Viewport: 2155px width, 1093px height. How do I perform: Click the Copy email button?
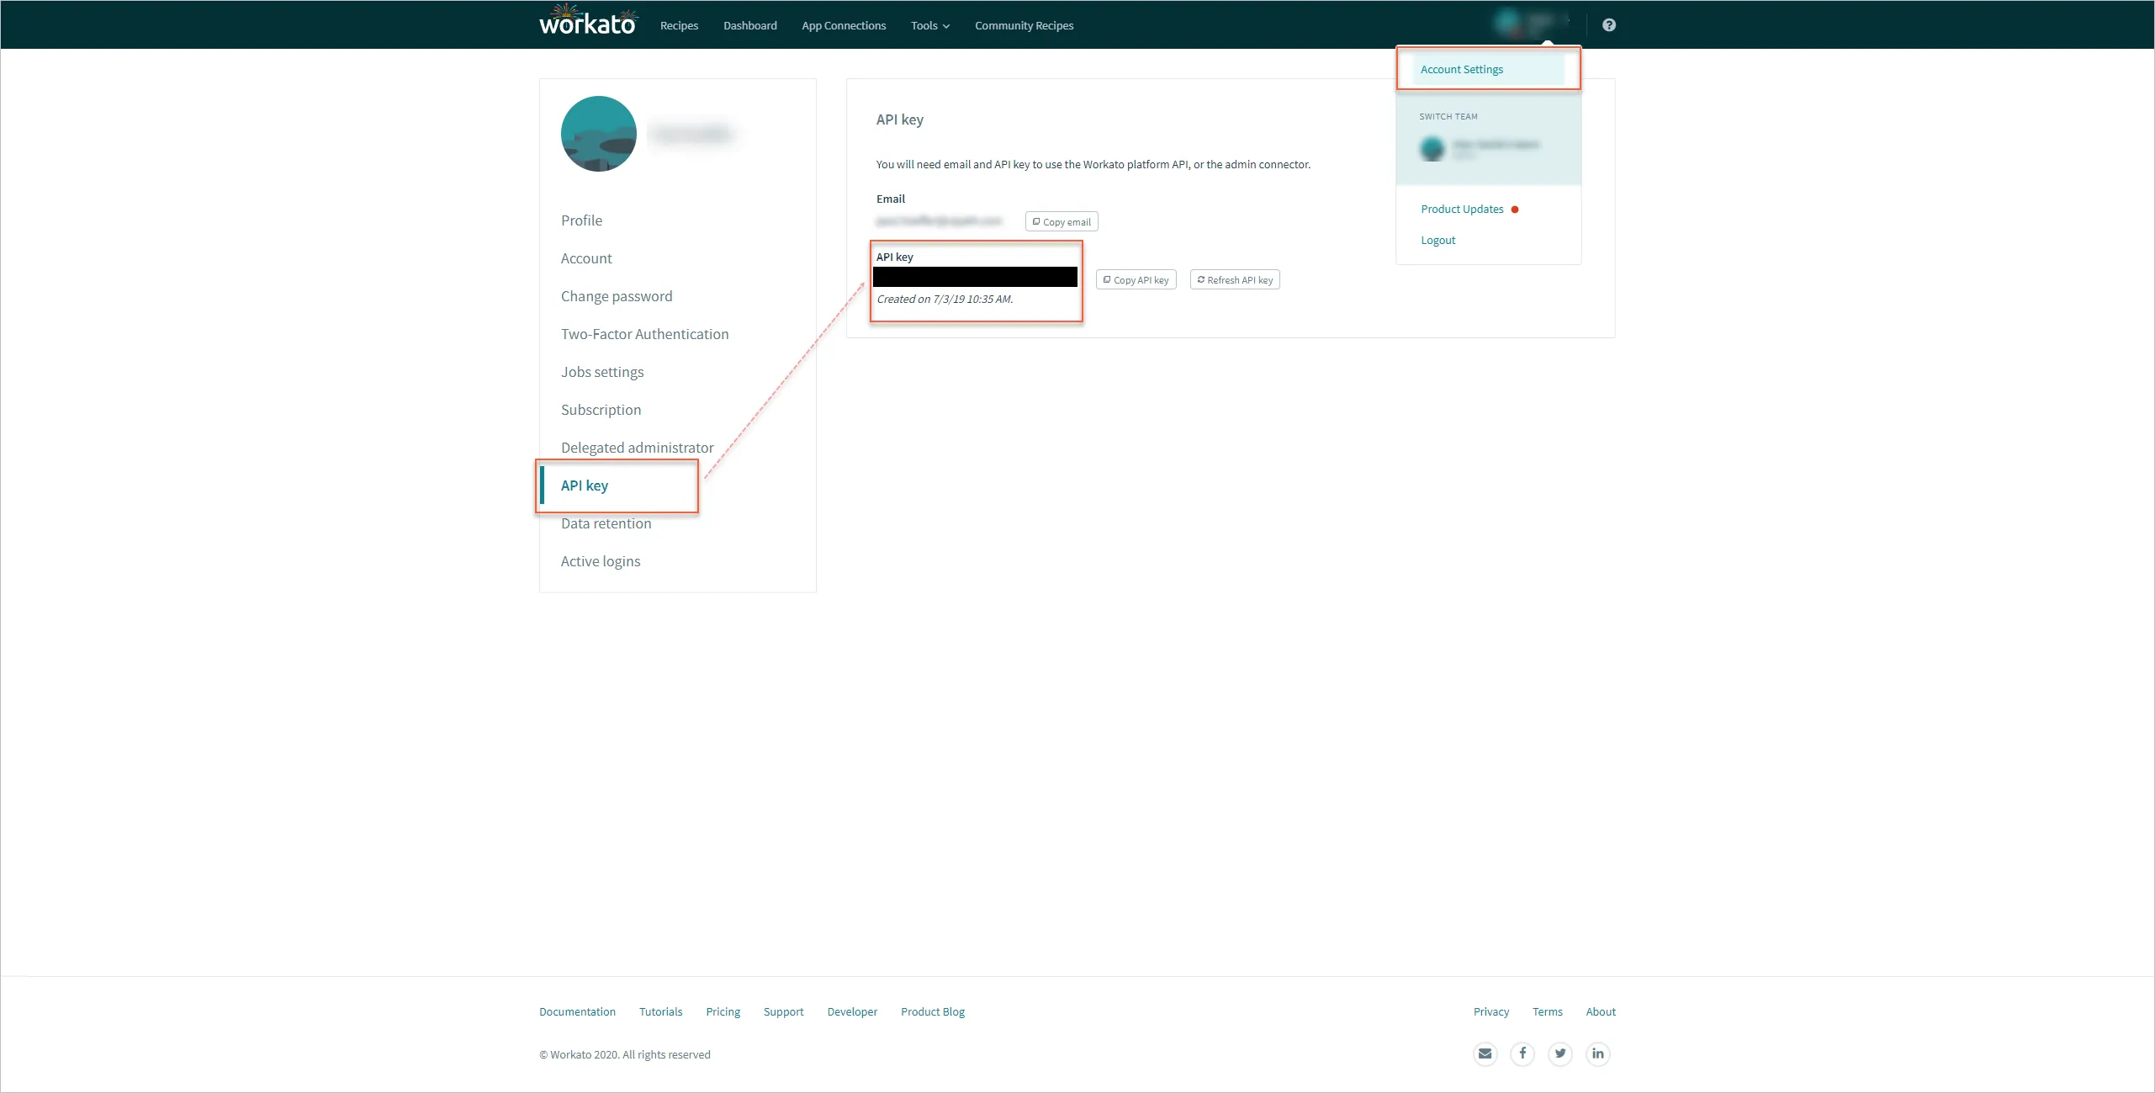click(1062, 222)
